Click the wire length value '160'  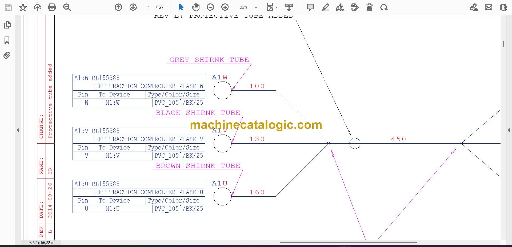click(x=257, y=192)
